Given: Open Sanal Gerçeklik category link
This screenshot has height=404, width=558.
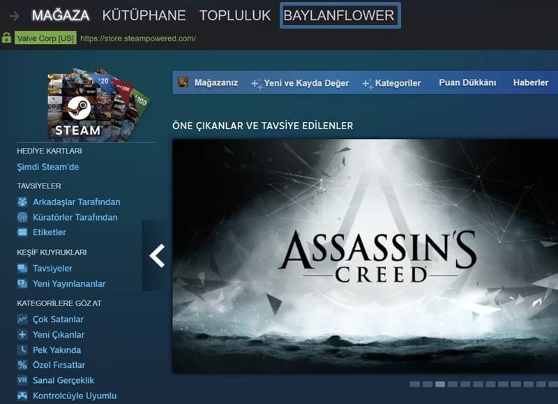Looking at the screenshot, I should [63, 380].
